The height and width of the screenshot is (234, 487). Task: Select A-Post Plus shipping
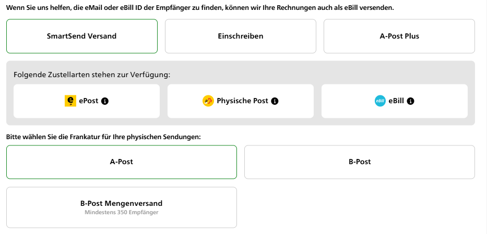399,36
